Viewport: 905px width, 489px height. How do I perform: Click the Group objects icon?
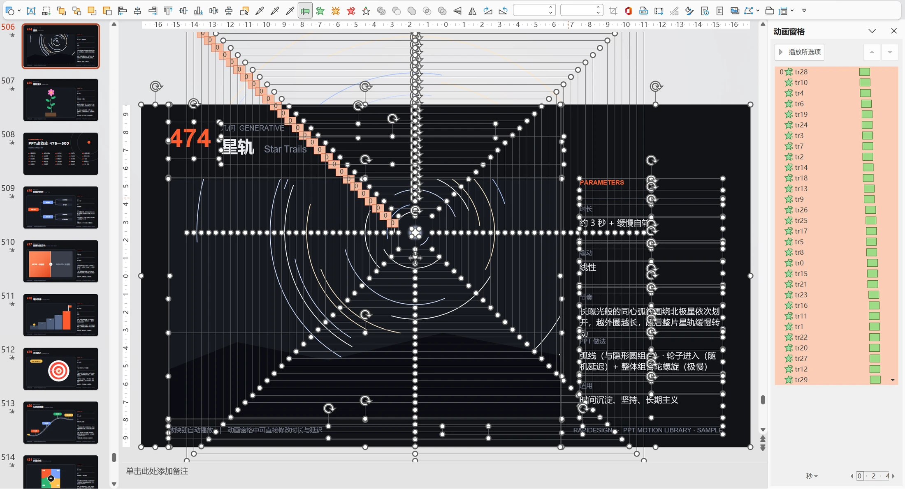pyautogui.click(x=61, y=11)
